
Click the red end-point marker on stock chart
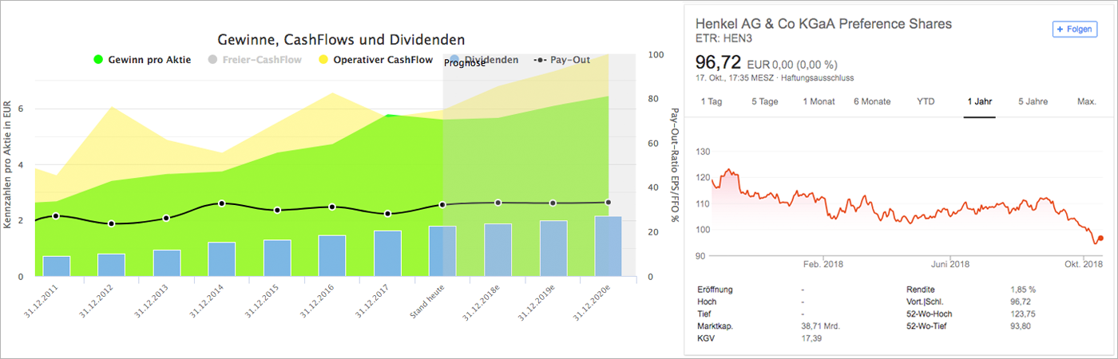tap(1100, 238)
